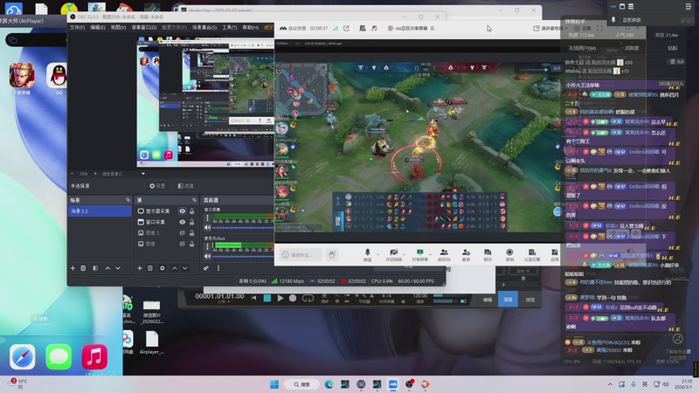Remove selected scene with scenes trash icon
The height and width of the screenshot is (393, 699).
[x=83, y=268]
